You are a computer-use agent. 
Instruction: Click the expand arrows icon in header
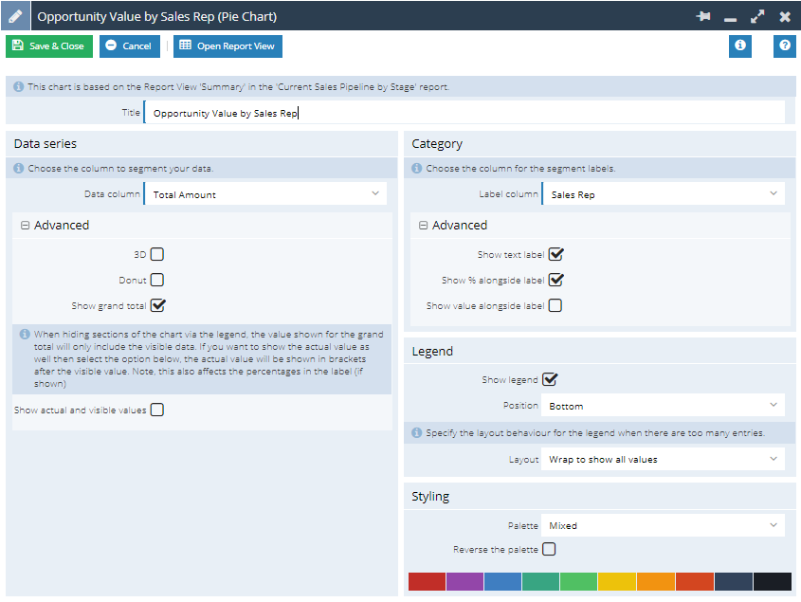click(x=757, y=16)
